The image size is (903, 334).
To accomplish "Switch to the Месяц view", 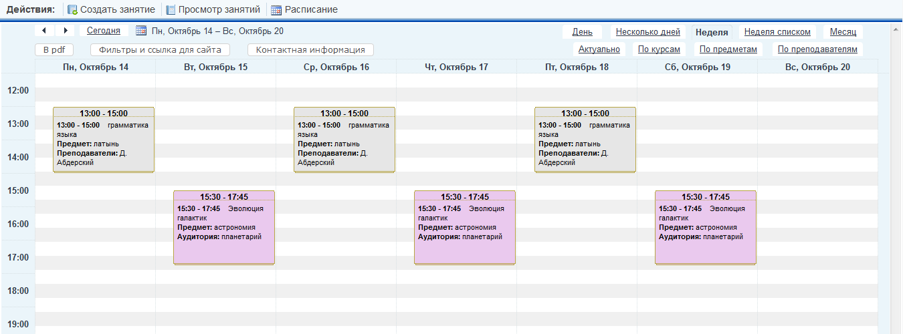I will point(843,32).
